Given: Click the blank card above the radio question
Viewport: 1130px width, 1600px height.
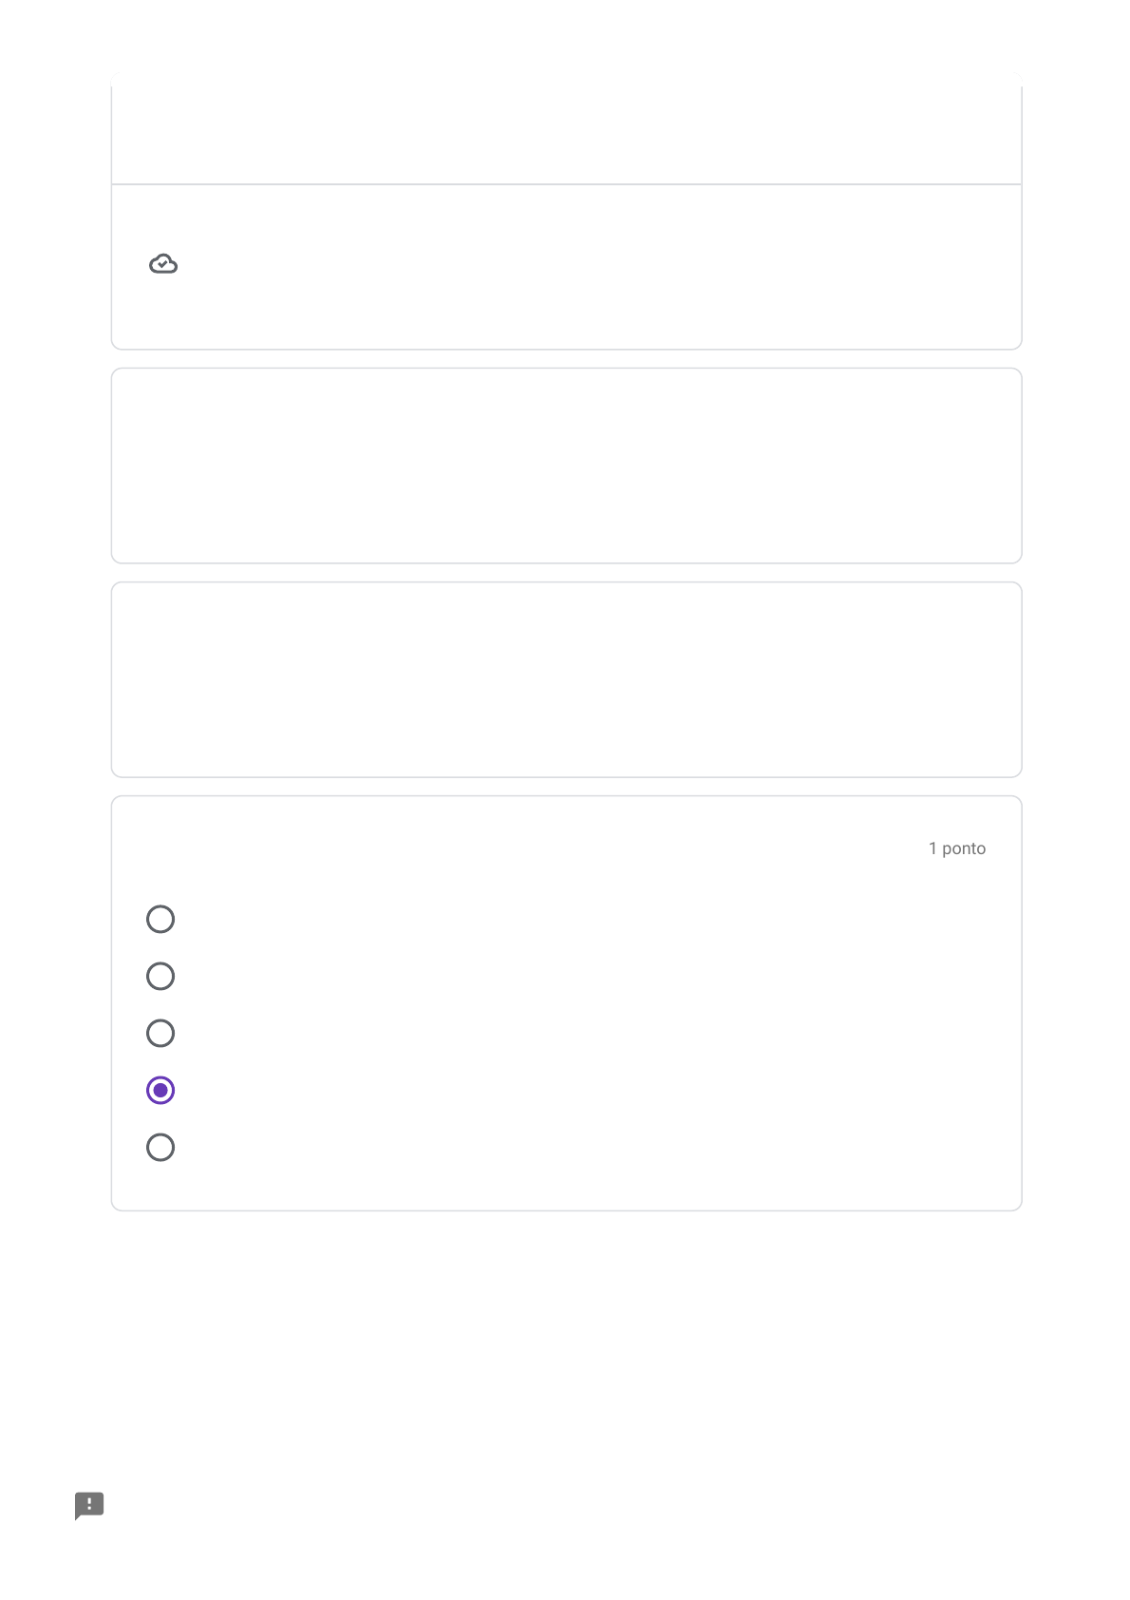Looking at the screenshot, I should 566,679.
